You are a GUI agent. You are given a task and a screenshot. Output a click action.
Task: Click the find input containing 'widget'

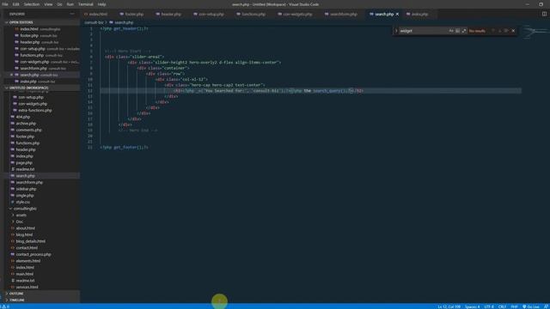point(423,31)
